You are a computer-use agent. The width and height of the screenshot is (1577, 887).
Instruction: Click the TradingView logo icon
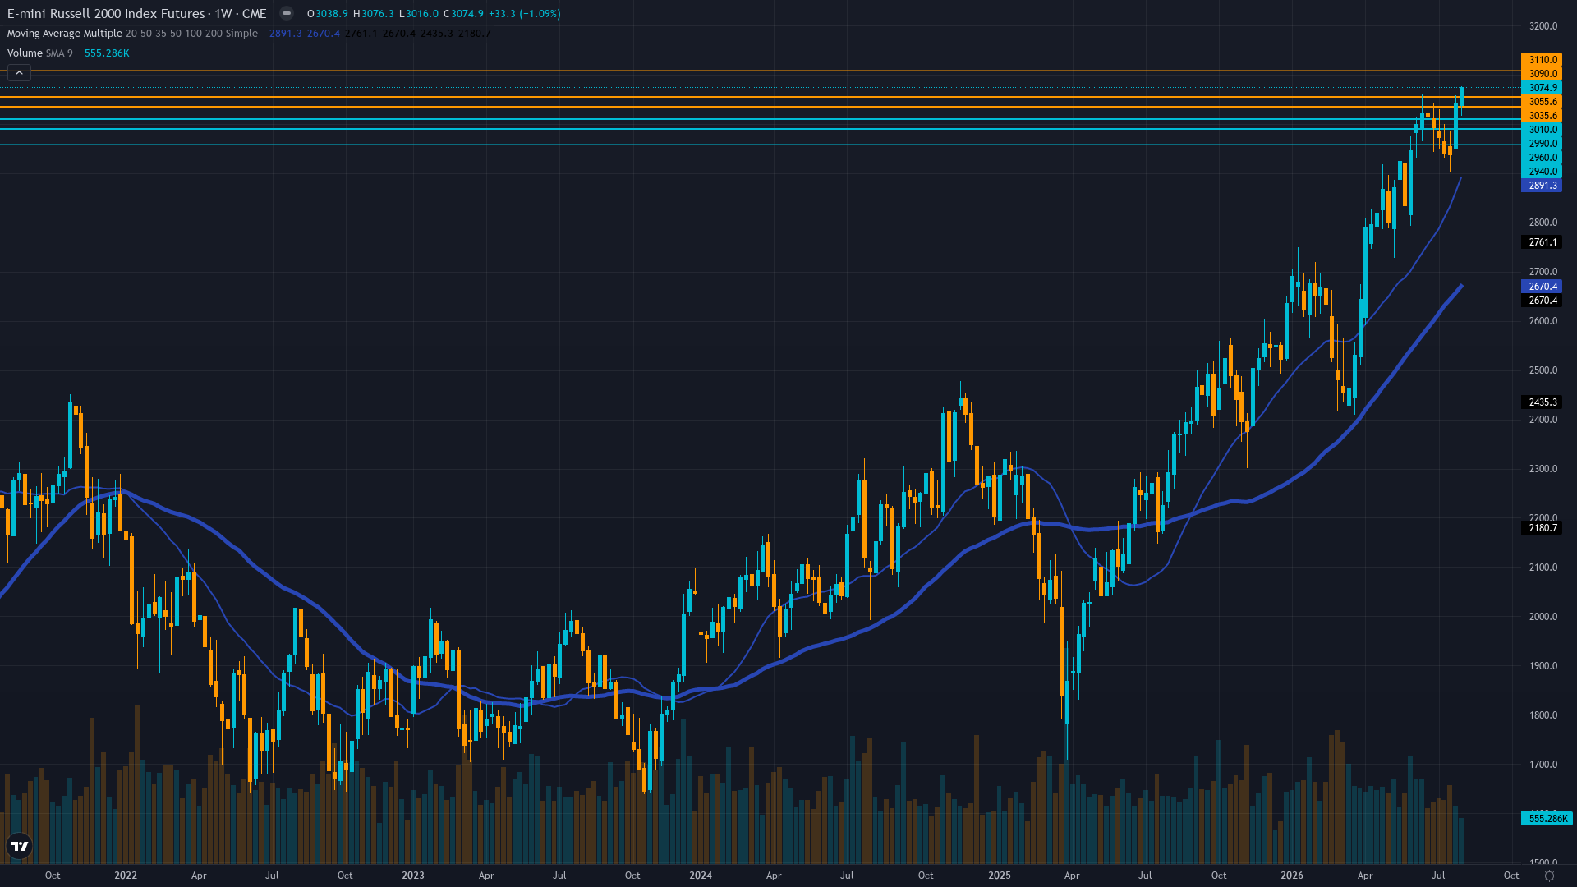19,846
